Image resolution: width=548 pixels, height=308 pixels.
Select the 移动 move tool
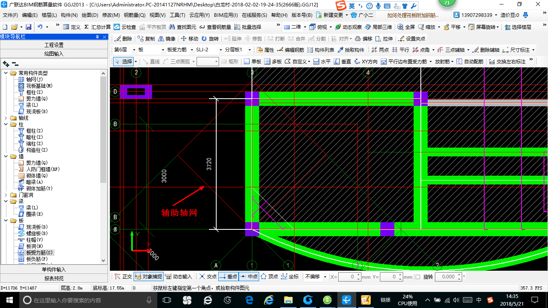click(190, 38)
